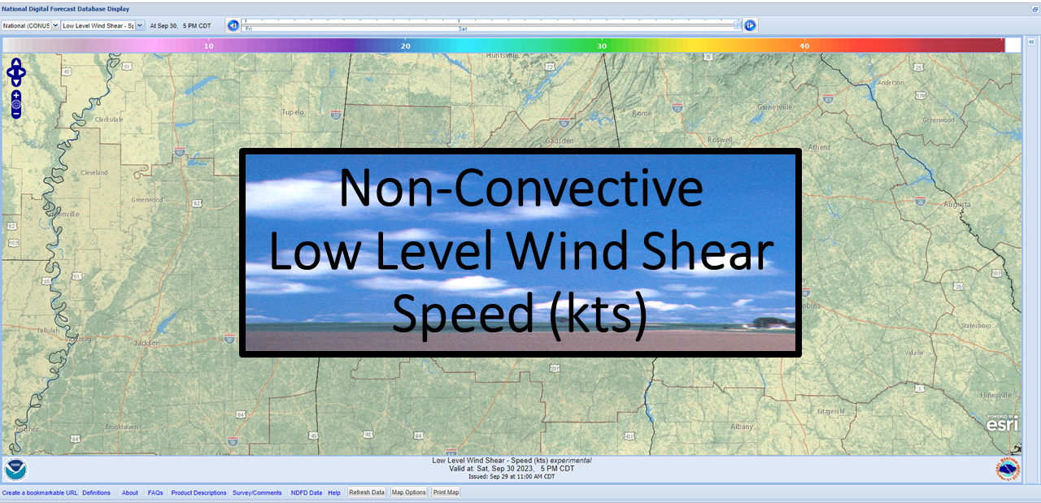Step forward one forecast time

click(x=750, y=25)
